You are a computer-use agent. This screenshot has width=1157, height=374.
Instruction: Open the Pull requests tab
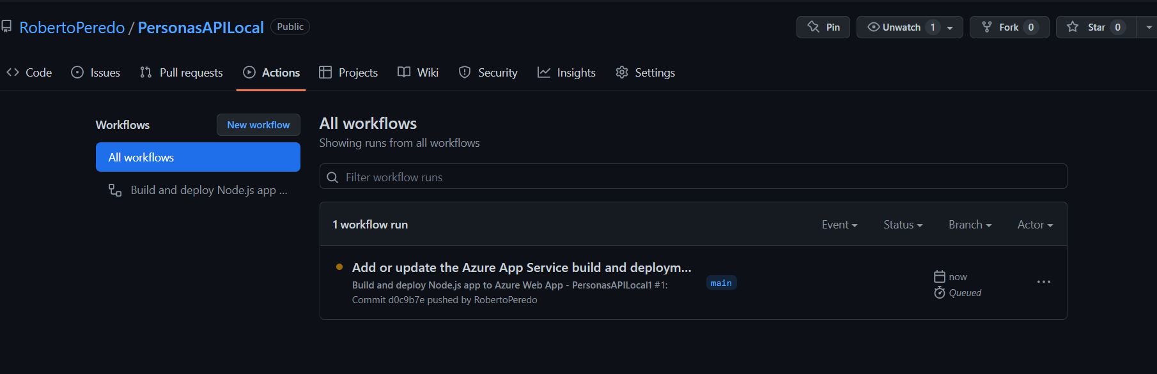tap(182, 73)
